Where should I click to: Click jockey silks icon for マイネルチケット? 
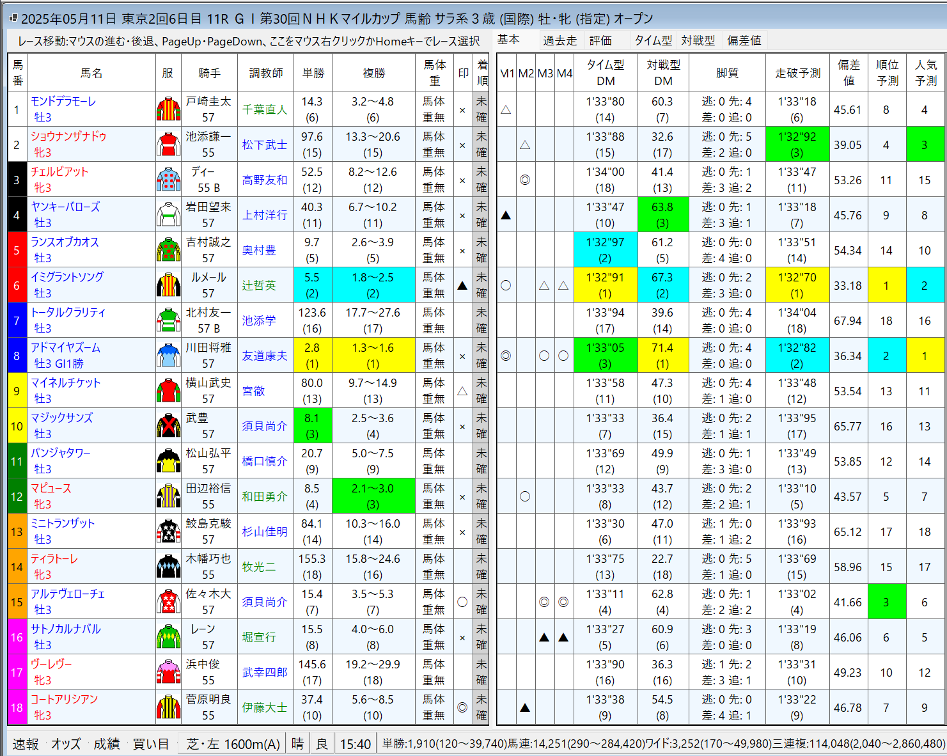pyautogui.click(x=168, y=391)
